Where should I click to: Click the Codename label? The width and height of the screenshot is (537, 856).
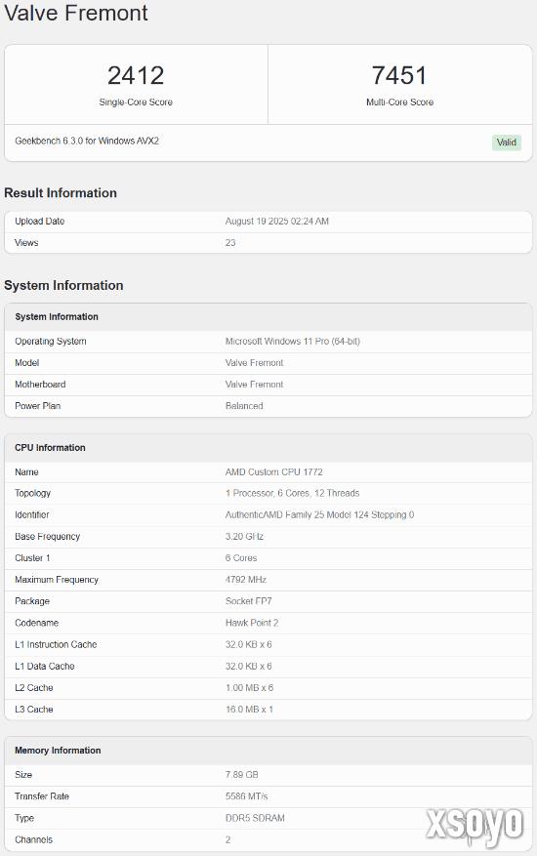(x=36, y=623)
